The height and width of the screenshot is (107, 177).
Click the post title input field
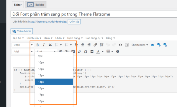(x=94, y=14)
